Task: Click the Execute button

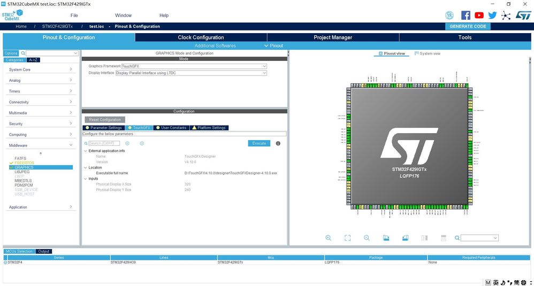Action: (x=259, y=143)
